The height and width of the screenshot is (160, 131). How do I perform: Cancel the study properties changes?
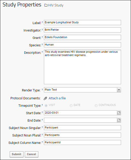pyautogui.click(x=31, y=154)
